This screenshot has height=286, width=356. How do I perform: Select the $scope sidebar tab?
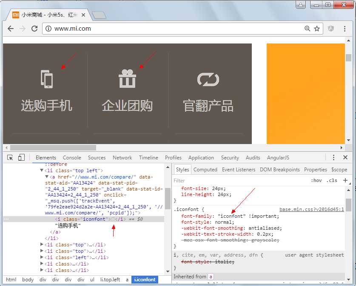(x=339, y=170)
